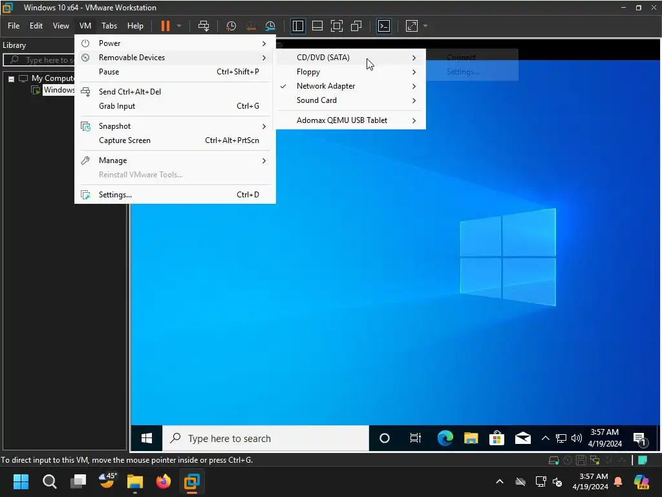662x497 pixels.
Task: Select Grab Input in VM menu
Action: (175, 106)
